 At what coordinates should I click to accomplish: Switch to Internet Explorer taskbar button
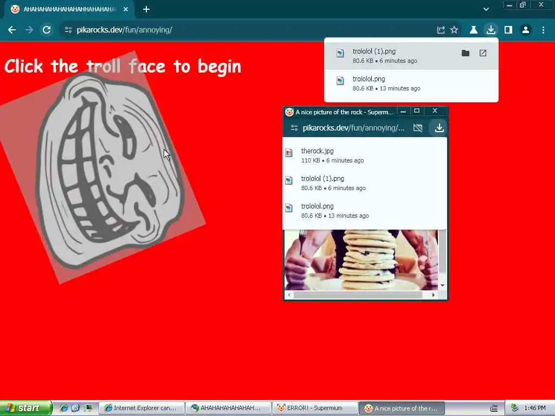pos(141,408)
